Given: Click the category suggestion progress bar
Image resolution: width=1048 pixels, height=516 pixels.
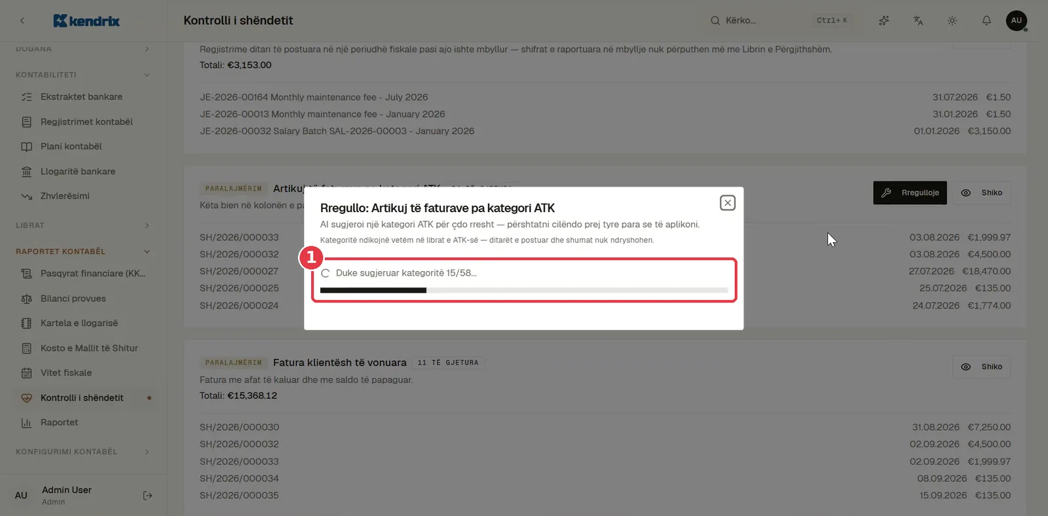Looking at the screenshot, I should point(524,290).
